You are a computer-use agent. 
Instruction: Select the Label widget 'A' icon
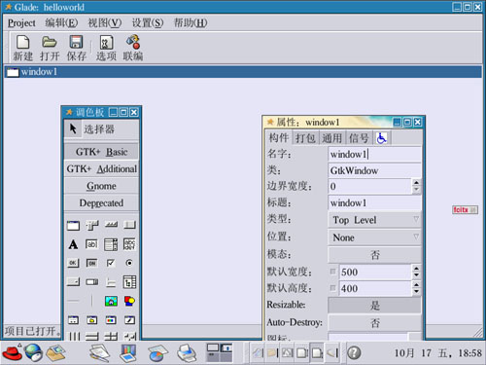73,244
